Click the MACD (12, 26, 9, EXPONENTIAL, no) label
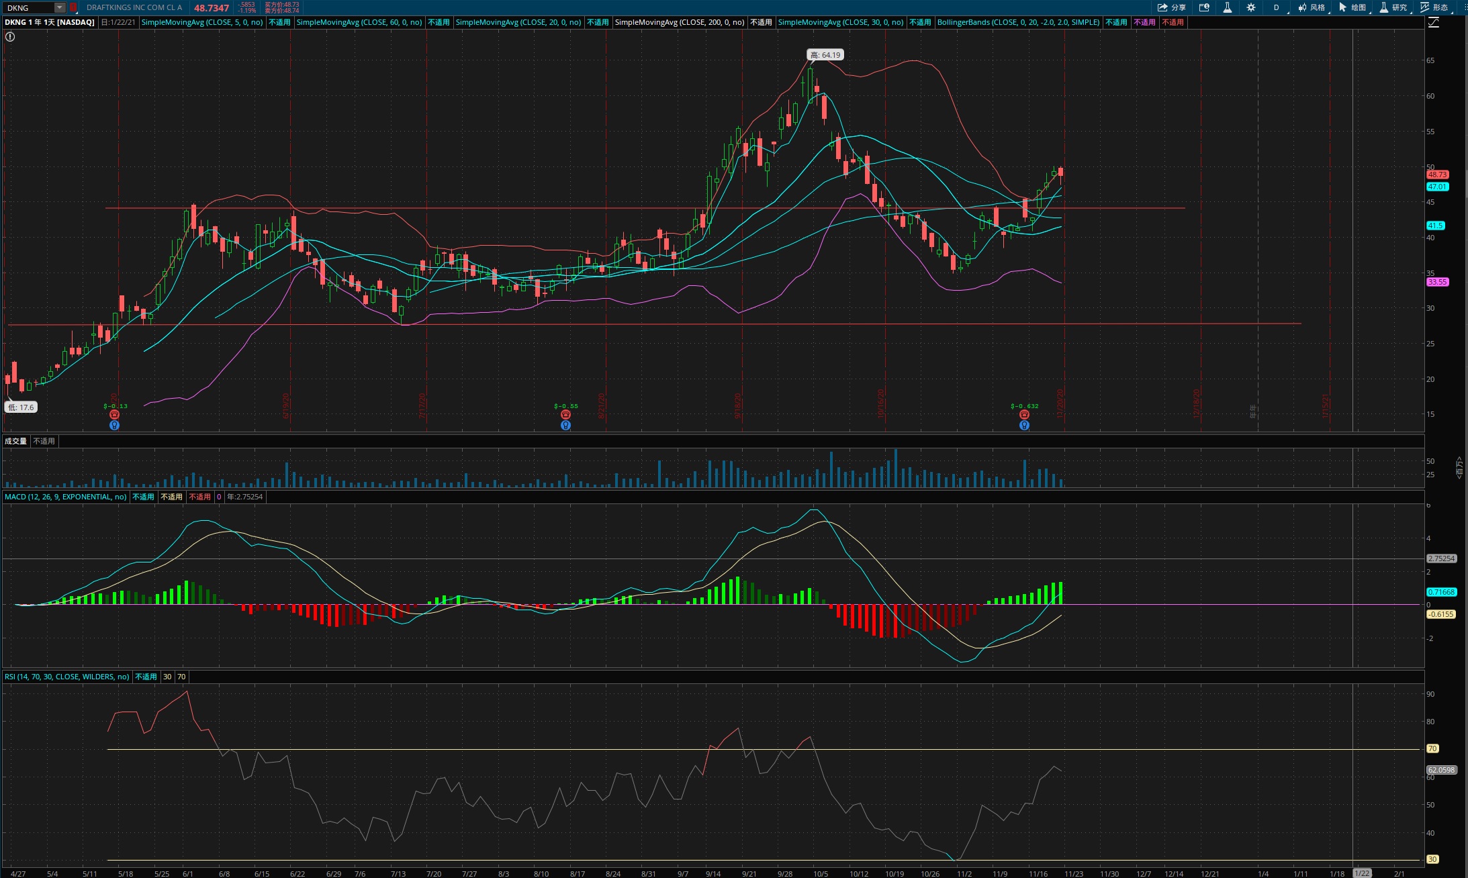 [66, 497]
